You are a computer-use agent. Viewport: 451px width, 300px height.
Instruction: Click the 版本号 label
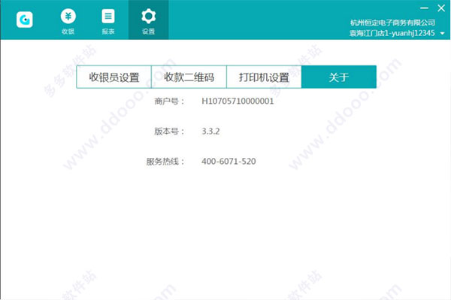point(169,132)
